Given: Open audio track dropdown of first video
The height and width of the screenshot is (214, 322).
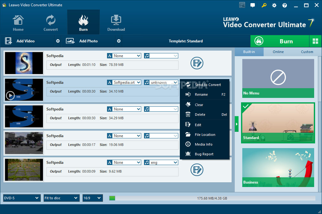Looking at the screenshot, I should pyautogui.click(x=161, y=56).
